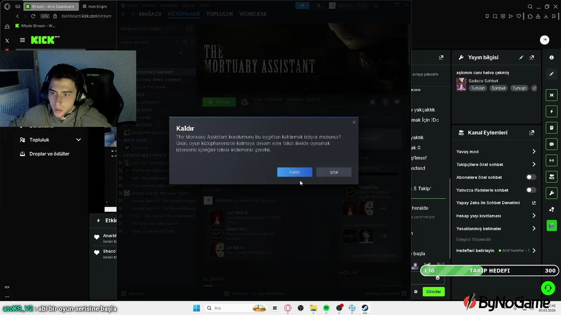The width and height of the screenshot is (561, 315).
Task: Click the heart bookmark toolbar icon
Action: [x=519, y=16]
